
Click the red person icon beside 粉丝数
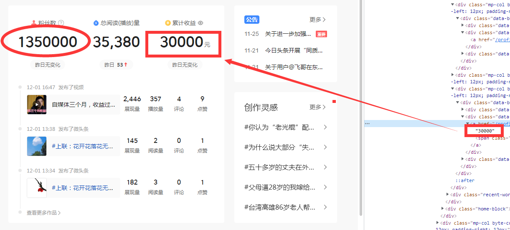(x=34, y=23)
